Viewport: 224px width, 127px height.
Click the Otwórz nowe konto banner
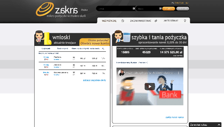(x=95, y=42)
